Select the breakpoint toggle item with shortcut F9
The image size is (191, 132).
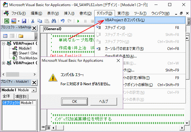click(154, 78)
